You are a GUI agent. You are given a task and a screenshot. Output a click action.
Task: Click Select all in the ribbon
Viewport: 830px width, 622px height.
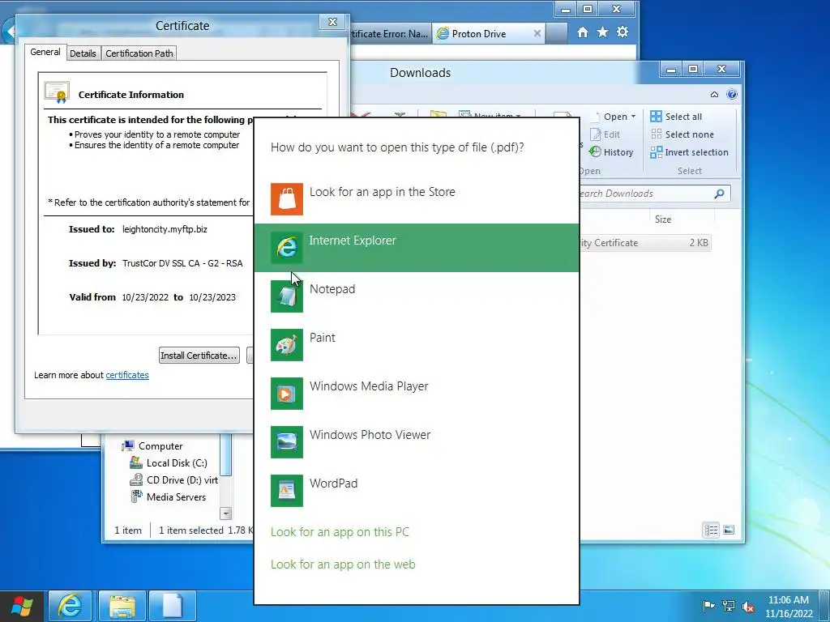676,117
